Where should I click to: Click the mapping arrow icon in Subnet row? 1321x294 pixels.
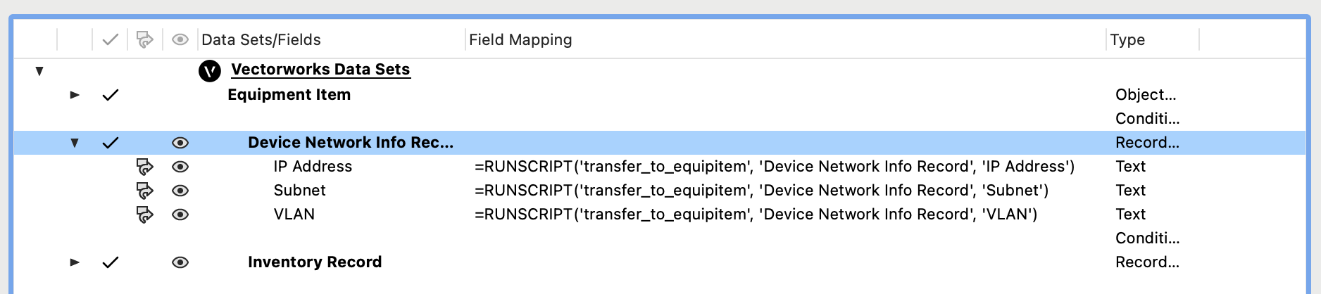pyautogui.click(x=144, y=191)
